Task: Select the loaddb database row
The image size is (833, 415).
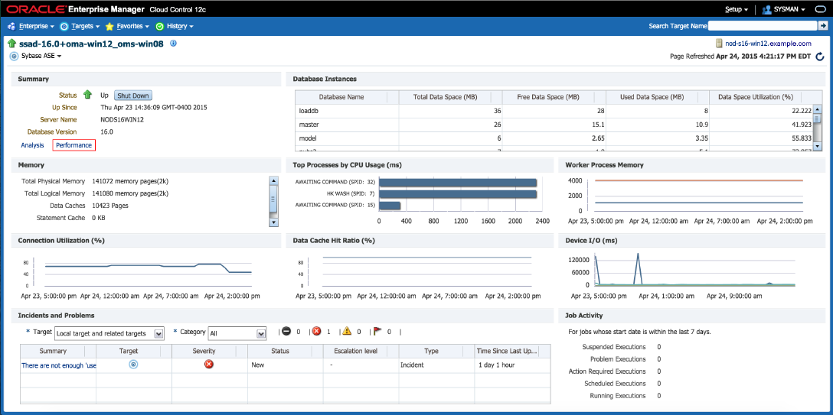Action: tap(555, 111)
